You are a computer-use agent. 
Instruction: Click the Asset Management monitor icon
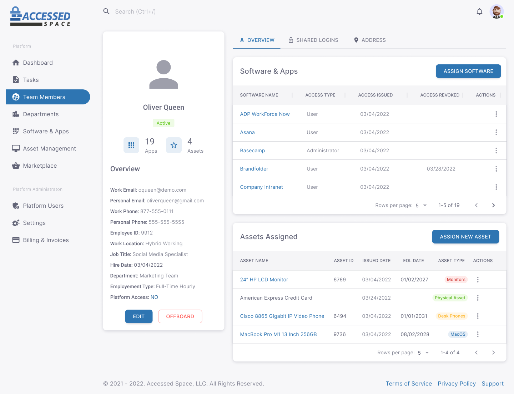pyautogui.click(x=16, y=148)
